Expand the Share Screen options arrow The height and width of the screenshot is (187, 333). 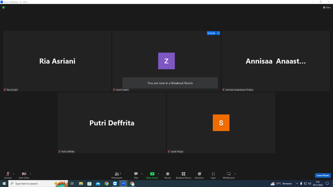159,174
